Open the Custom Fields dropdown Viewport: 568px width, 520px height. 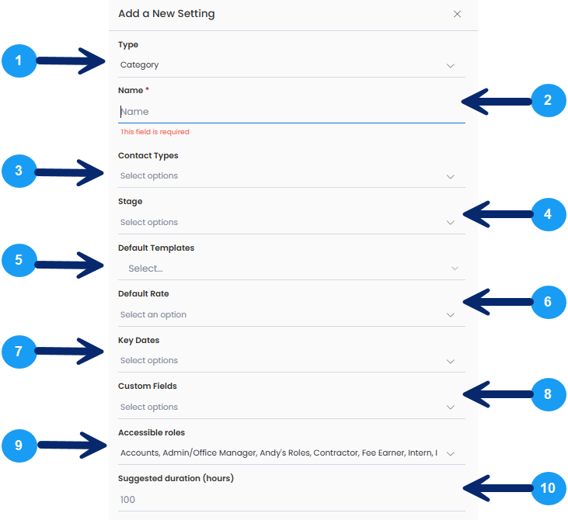coord(291,407)
